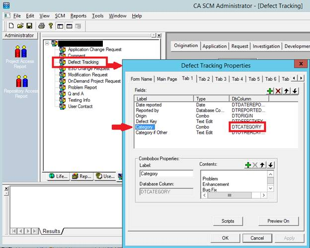Image resolution: width=310 pixels, height=248 pixels.
Task: Click the application icon in the menu bar
Action: [x=7, y=15]
